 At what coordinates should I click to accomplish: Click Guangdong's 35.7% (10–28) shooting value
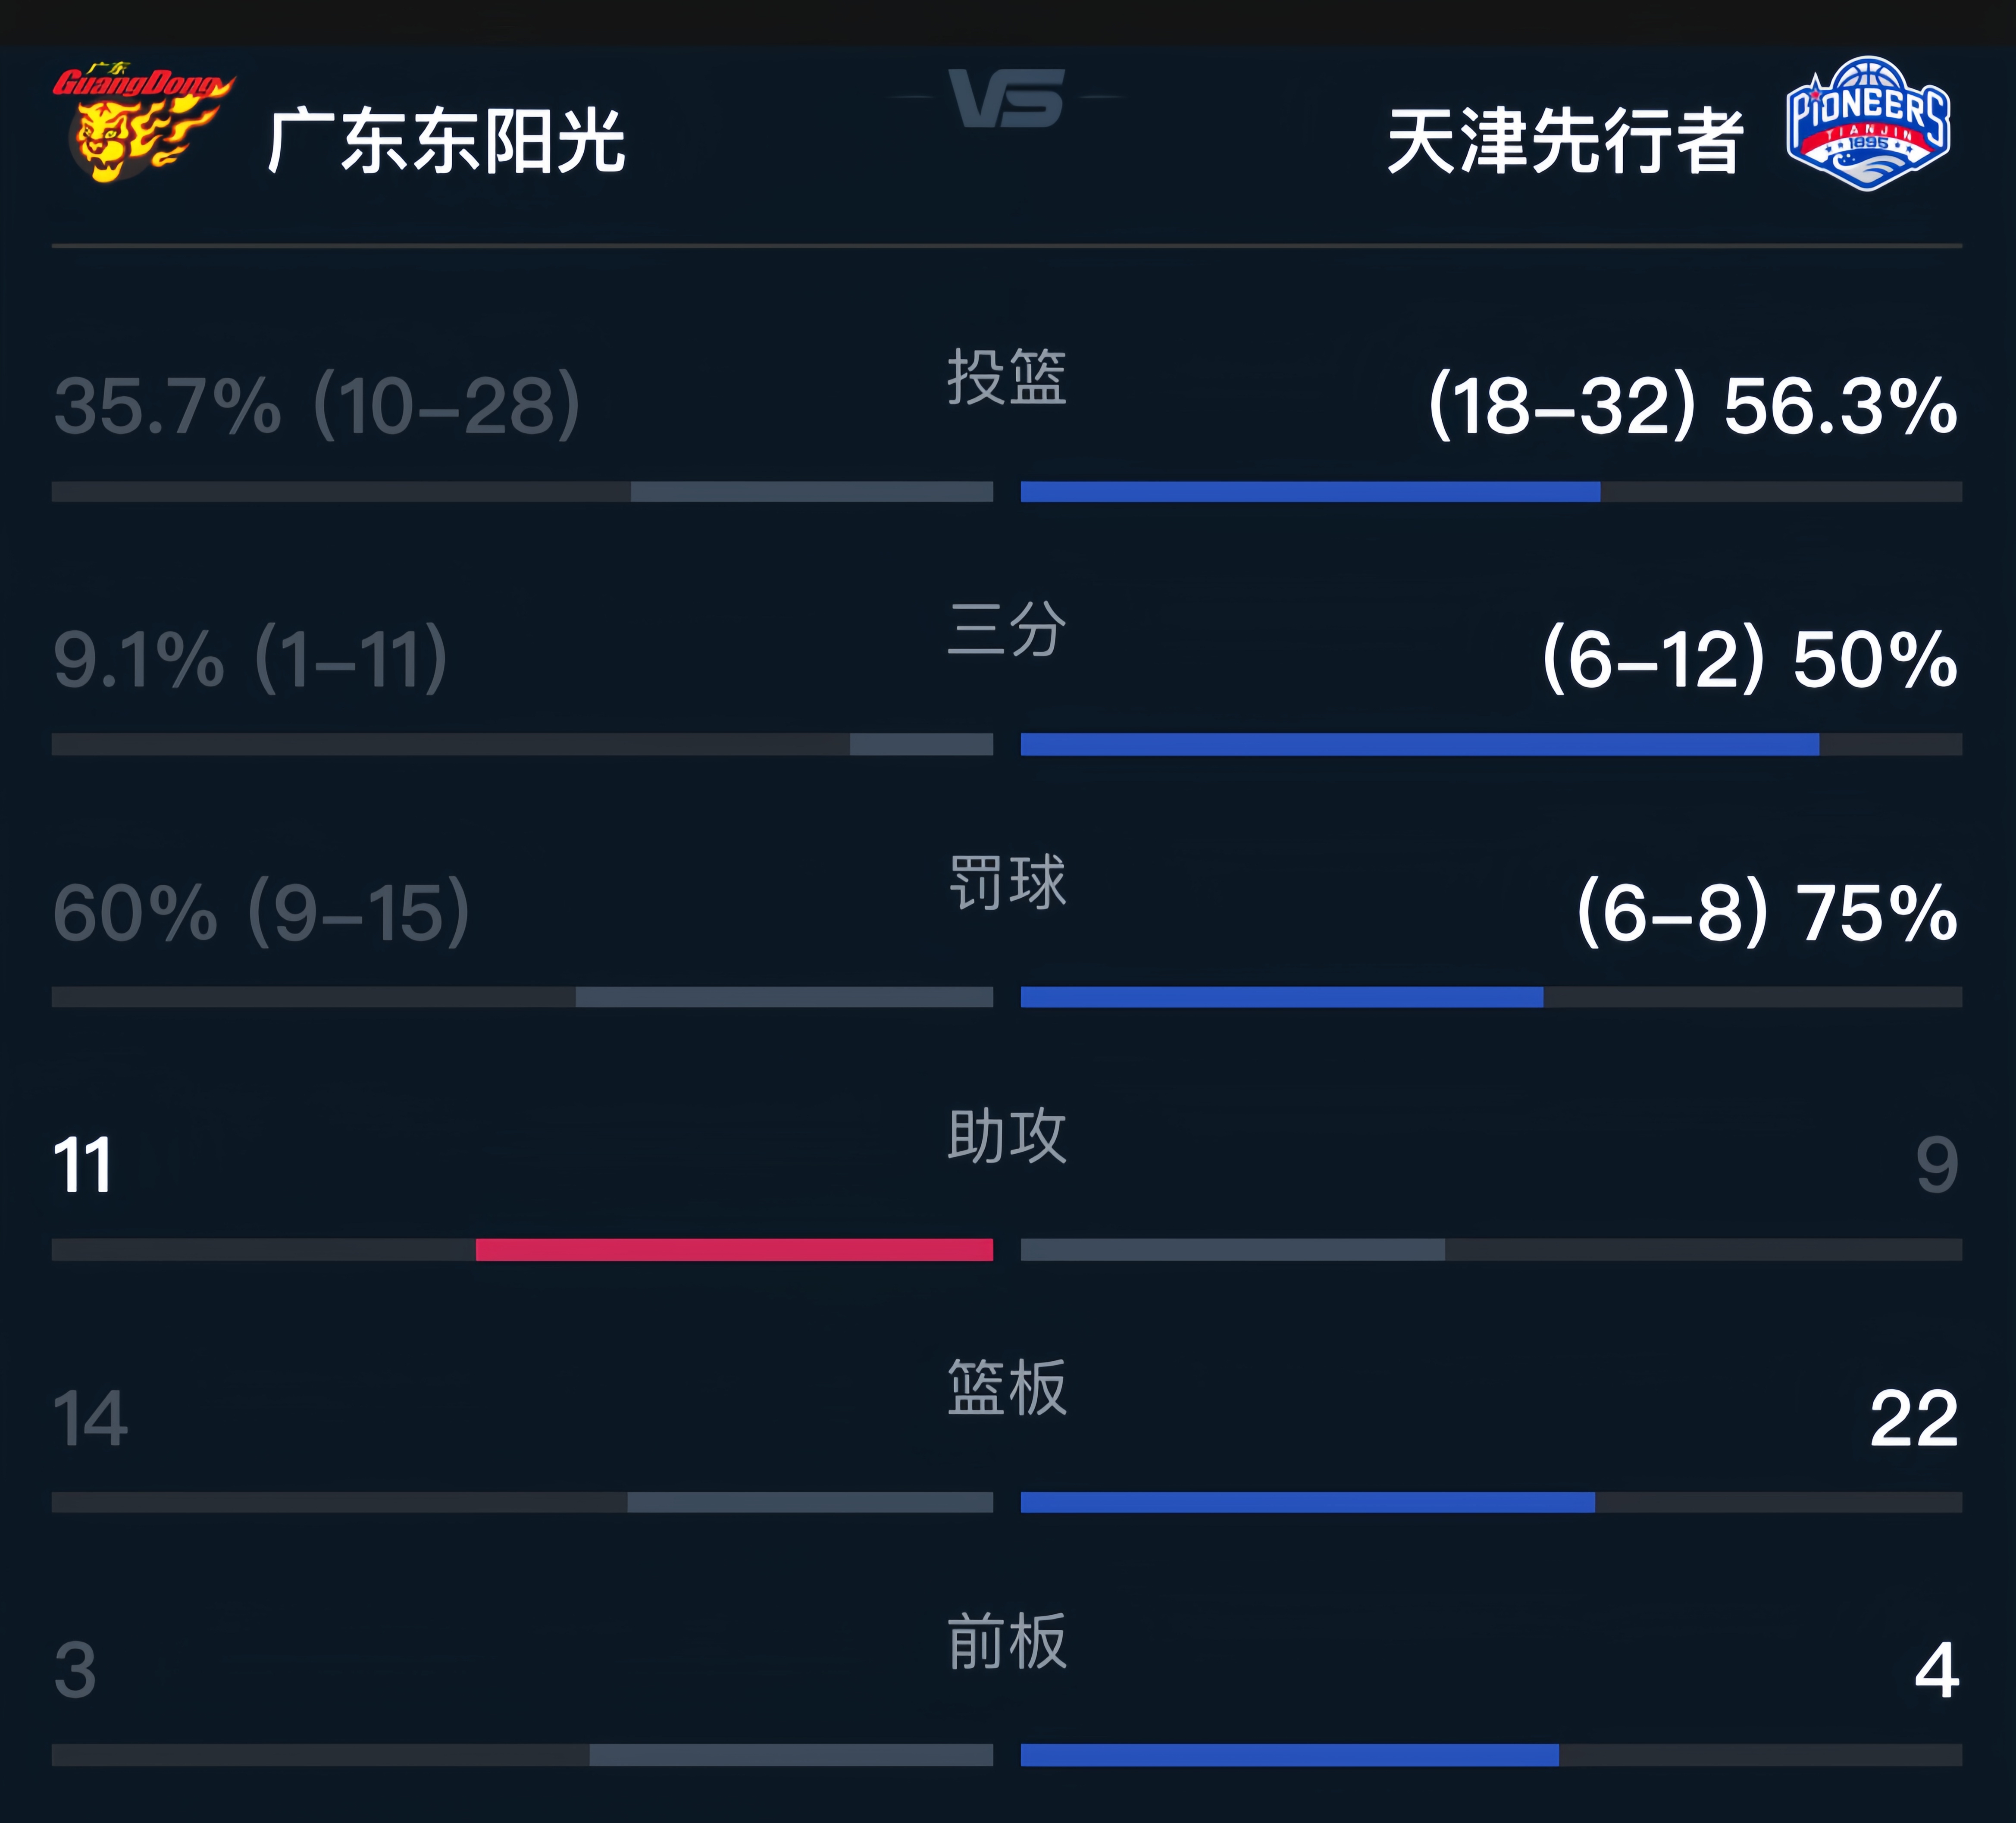317,407
